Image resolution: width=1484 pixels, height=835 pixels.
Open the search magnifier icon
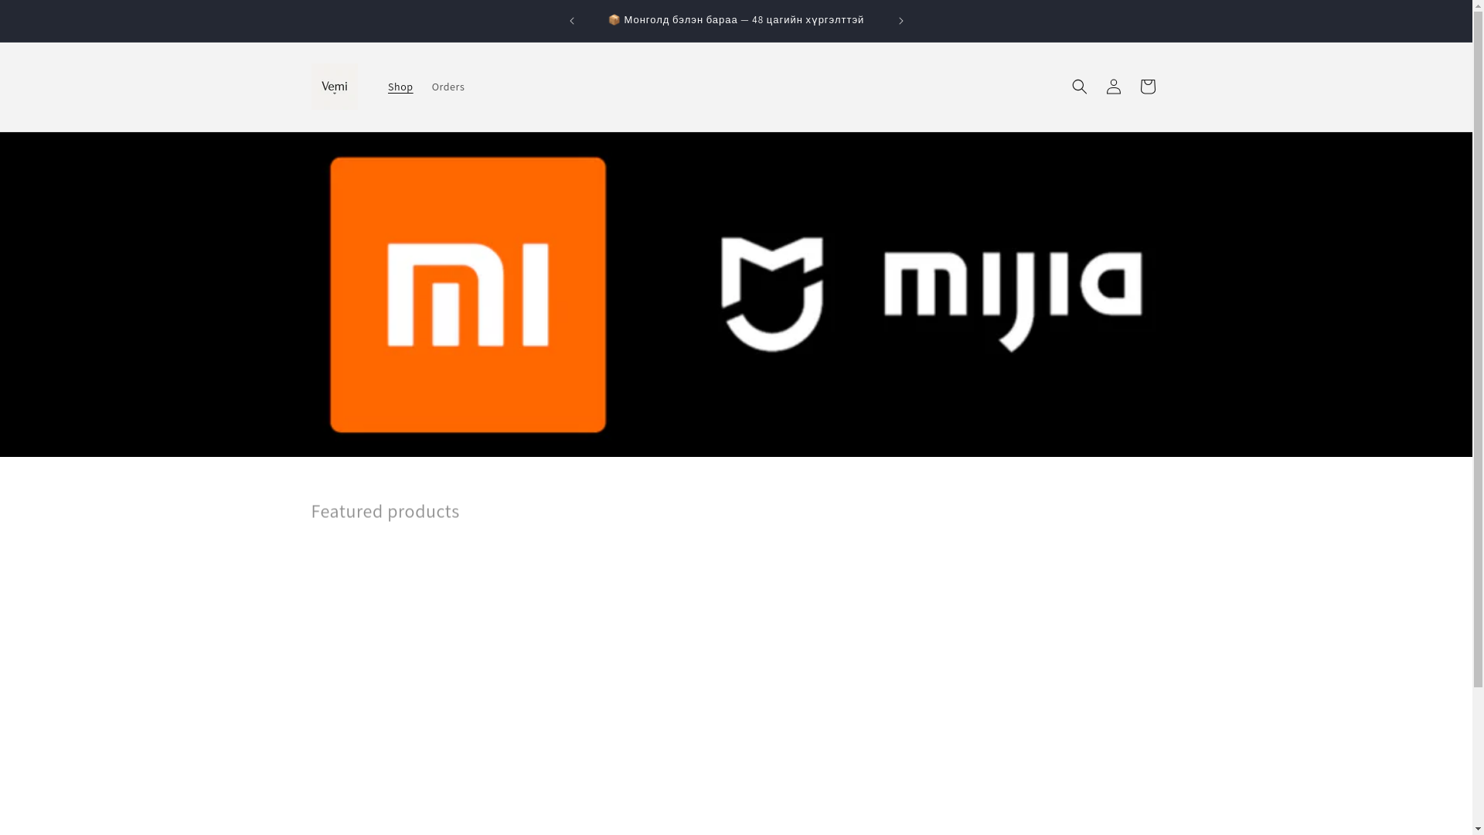pos(1079,87)
